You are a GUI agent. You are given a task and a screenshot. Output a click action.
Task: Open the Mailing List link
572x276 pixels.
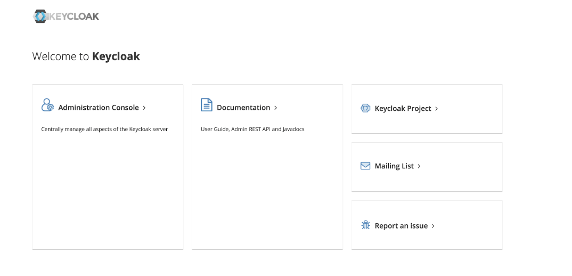[x=394, y=166]
